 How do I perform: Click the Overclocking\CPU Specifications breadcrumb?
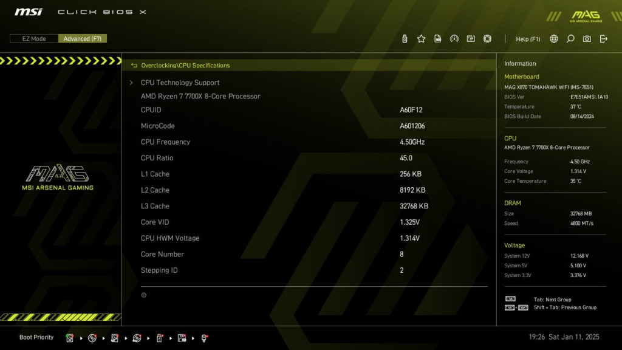click(x=185, y=66)
